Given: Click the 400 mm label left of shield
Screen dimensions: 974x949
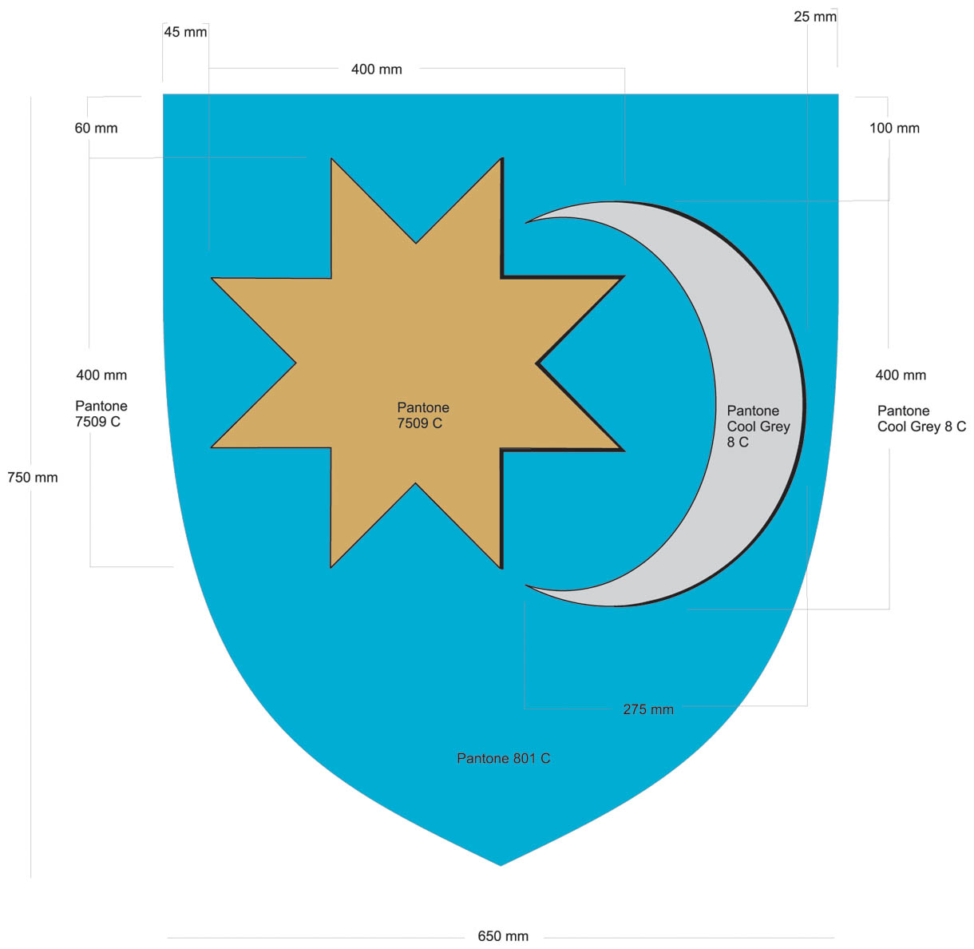Looking at the screenshot, I should [101, 375].
